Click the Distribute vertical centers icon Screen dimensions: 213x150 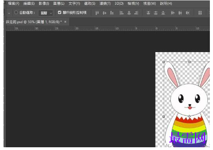[156, 13]
